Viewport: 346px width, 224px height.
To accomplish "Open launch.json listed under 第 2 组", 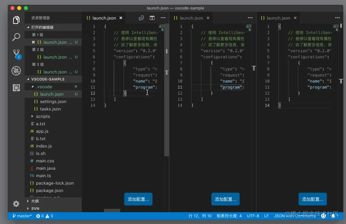I will coord(53,57).
